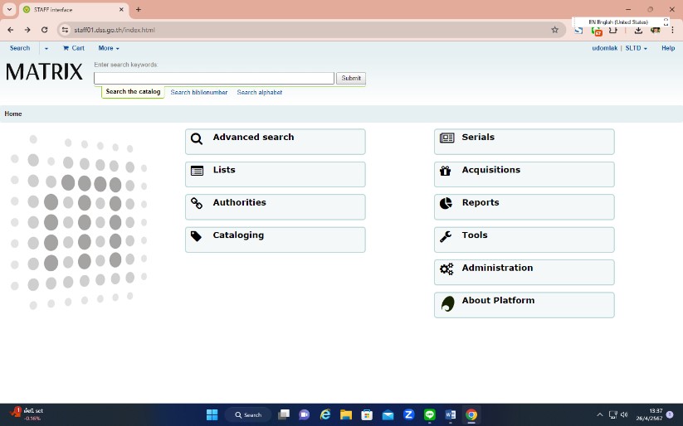Expand the More dropdown menu
The image size is (683, 426).
(x=109, y=48)
